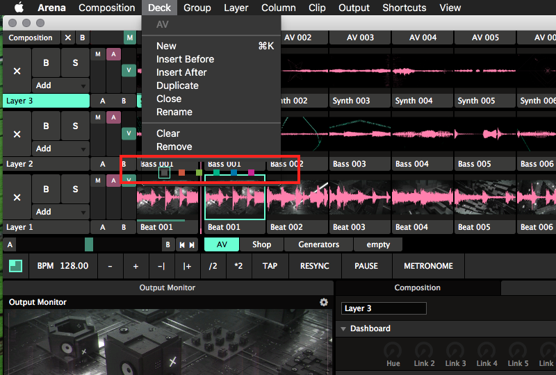Pick the orange color swatch for the deck
The image size is (556, 375).
tap(182, 172)
